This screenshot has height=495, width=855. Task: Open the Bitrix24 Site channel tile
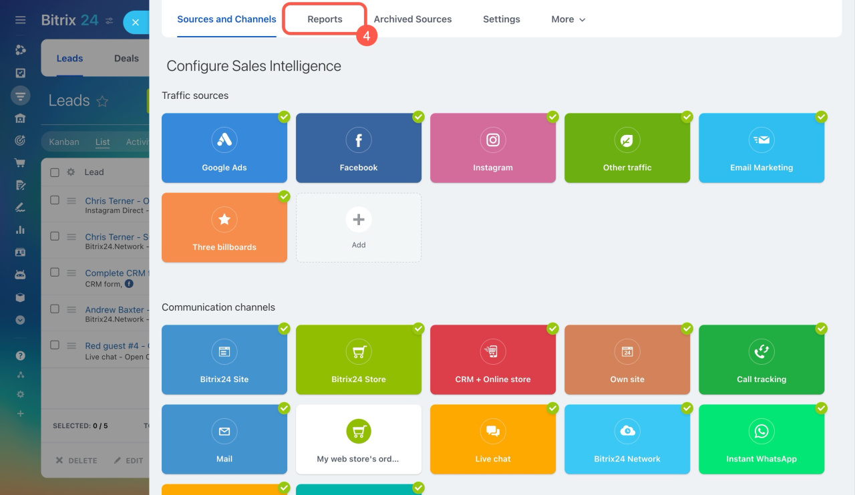tap(224, 359)
